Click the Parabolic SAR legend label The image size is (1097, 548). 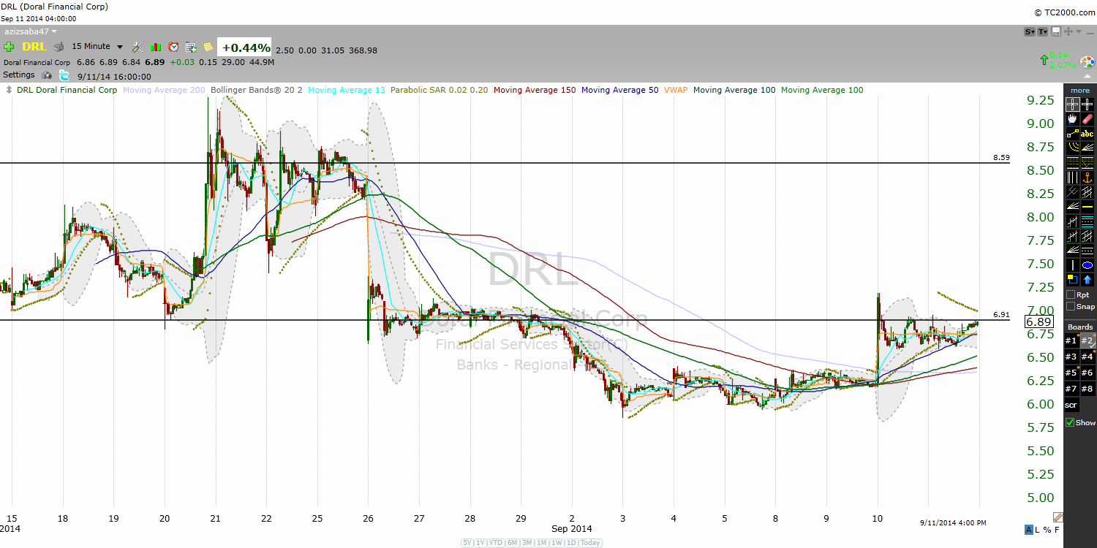pos(440,90)
